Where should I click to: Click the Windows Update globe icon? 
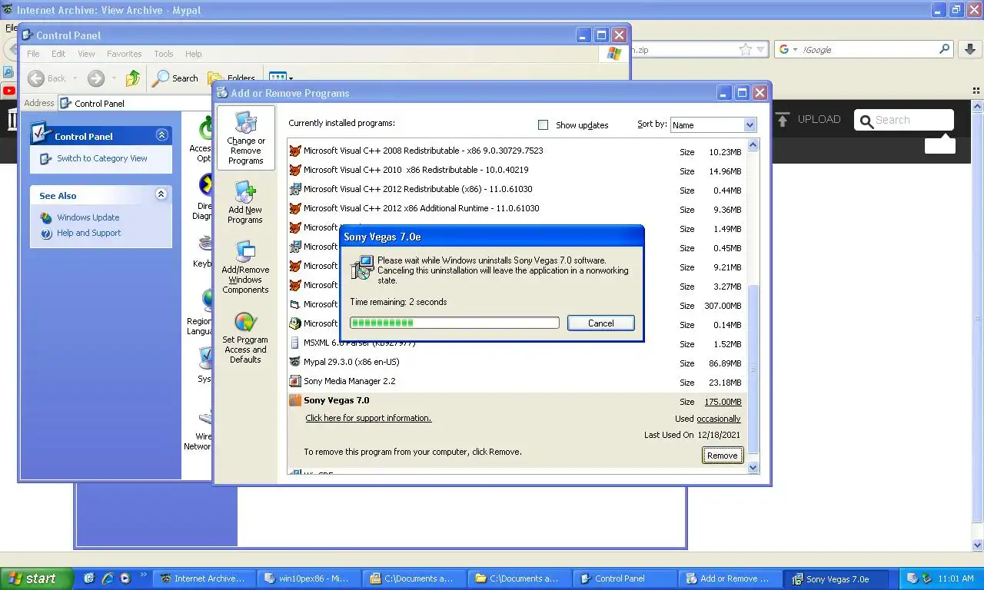tap(46, 217)
